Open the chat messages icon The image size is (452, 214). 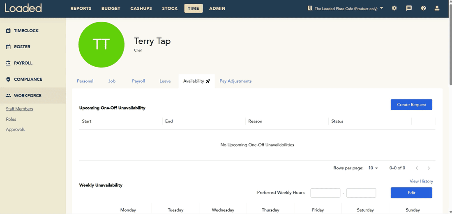pos(409,8)
